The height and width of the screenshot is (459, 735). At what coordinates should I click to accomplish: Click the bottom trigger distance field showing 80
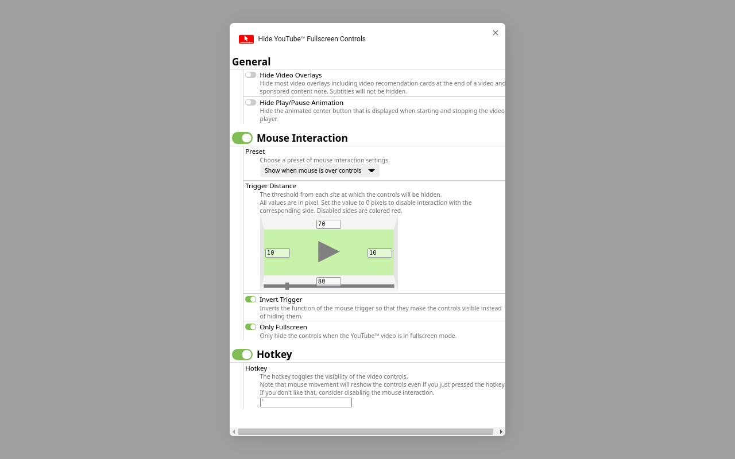click(328, 281)
